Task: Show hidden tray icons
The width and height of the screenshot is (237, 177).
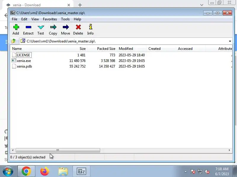Action: pos(186,171)
